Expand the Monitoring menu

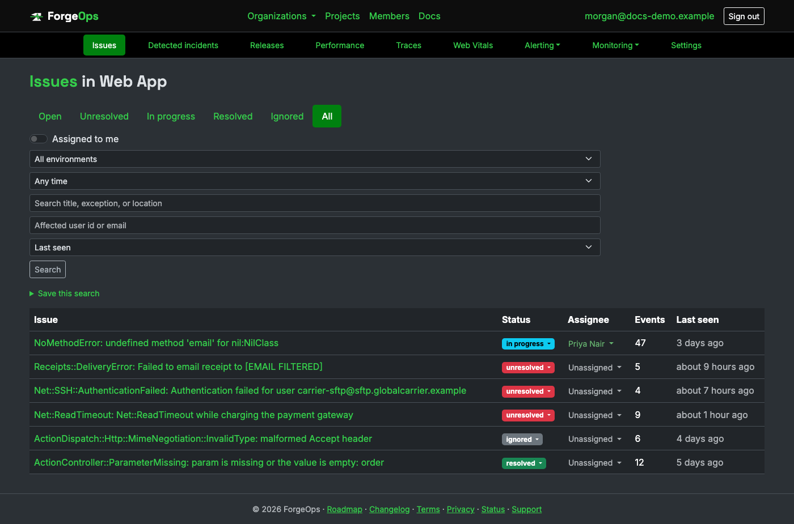click(x=615, y=45)
